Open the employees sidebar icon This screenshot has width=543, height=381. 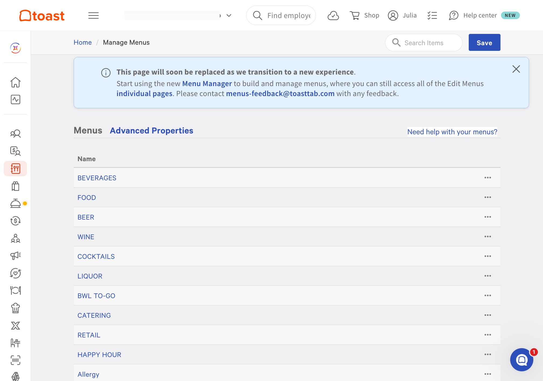point(15,133)
